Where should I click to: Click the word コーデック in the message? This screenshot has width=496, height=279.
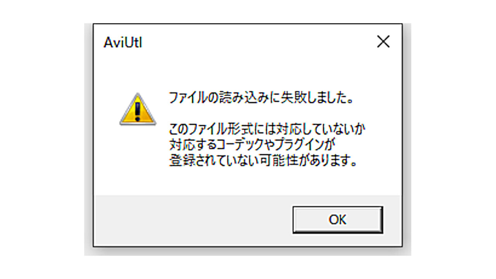click(x=238, y=145)
